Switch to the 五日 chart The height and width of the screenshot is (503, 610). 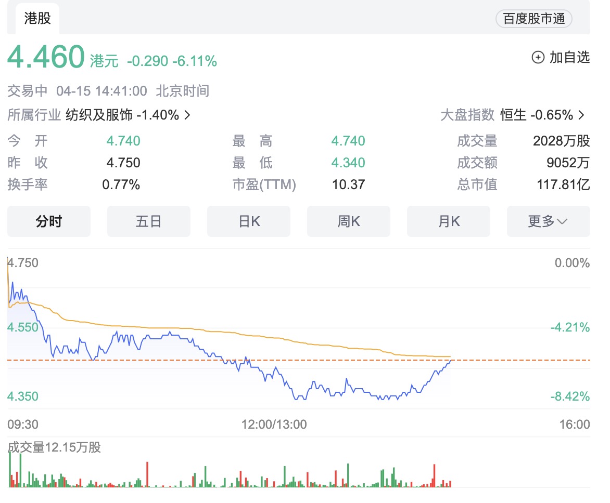click(149, 221)
